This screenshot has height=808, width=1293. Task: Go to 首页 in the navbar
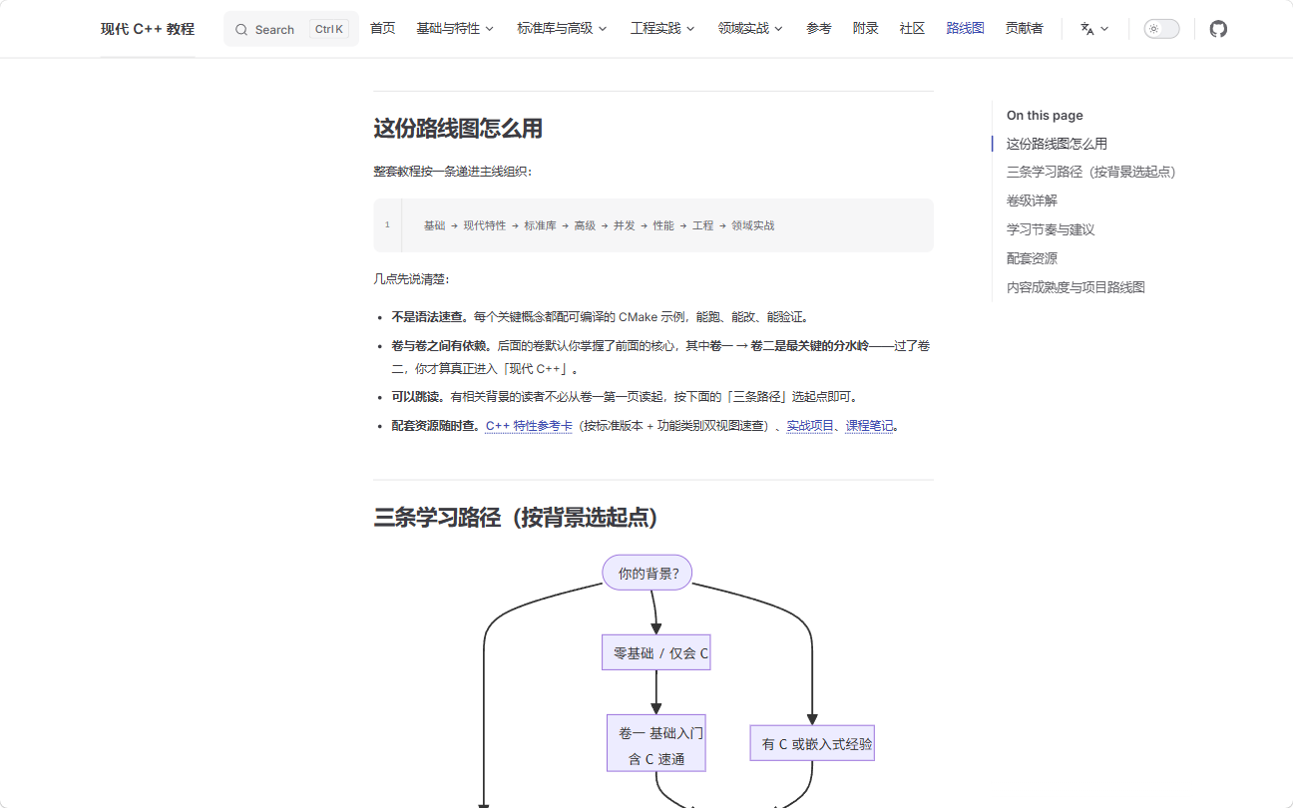383,29
